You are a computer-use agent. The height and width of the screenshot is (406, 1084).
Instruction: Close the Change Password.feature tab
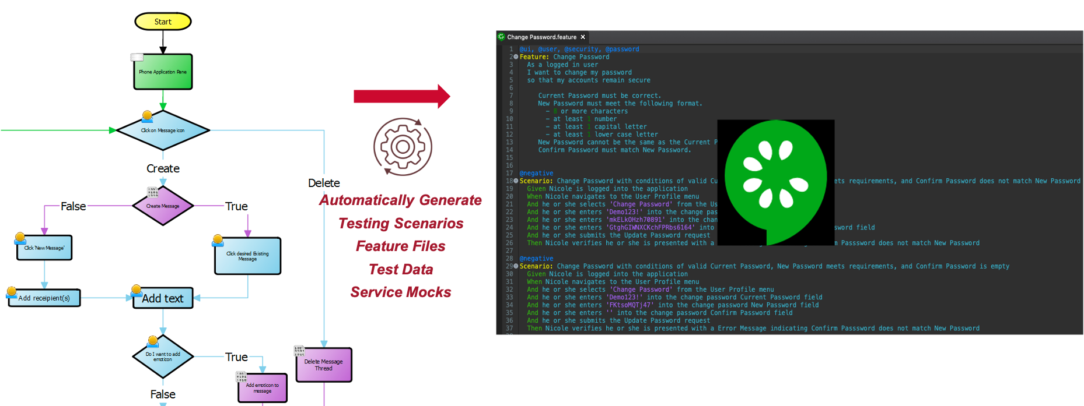coord(582,37)
